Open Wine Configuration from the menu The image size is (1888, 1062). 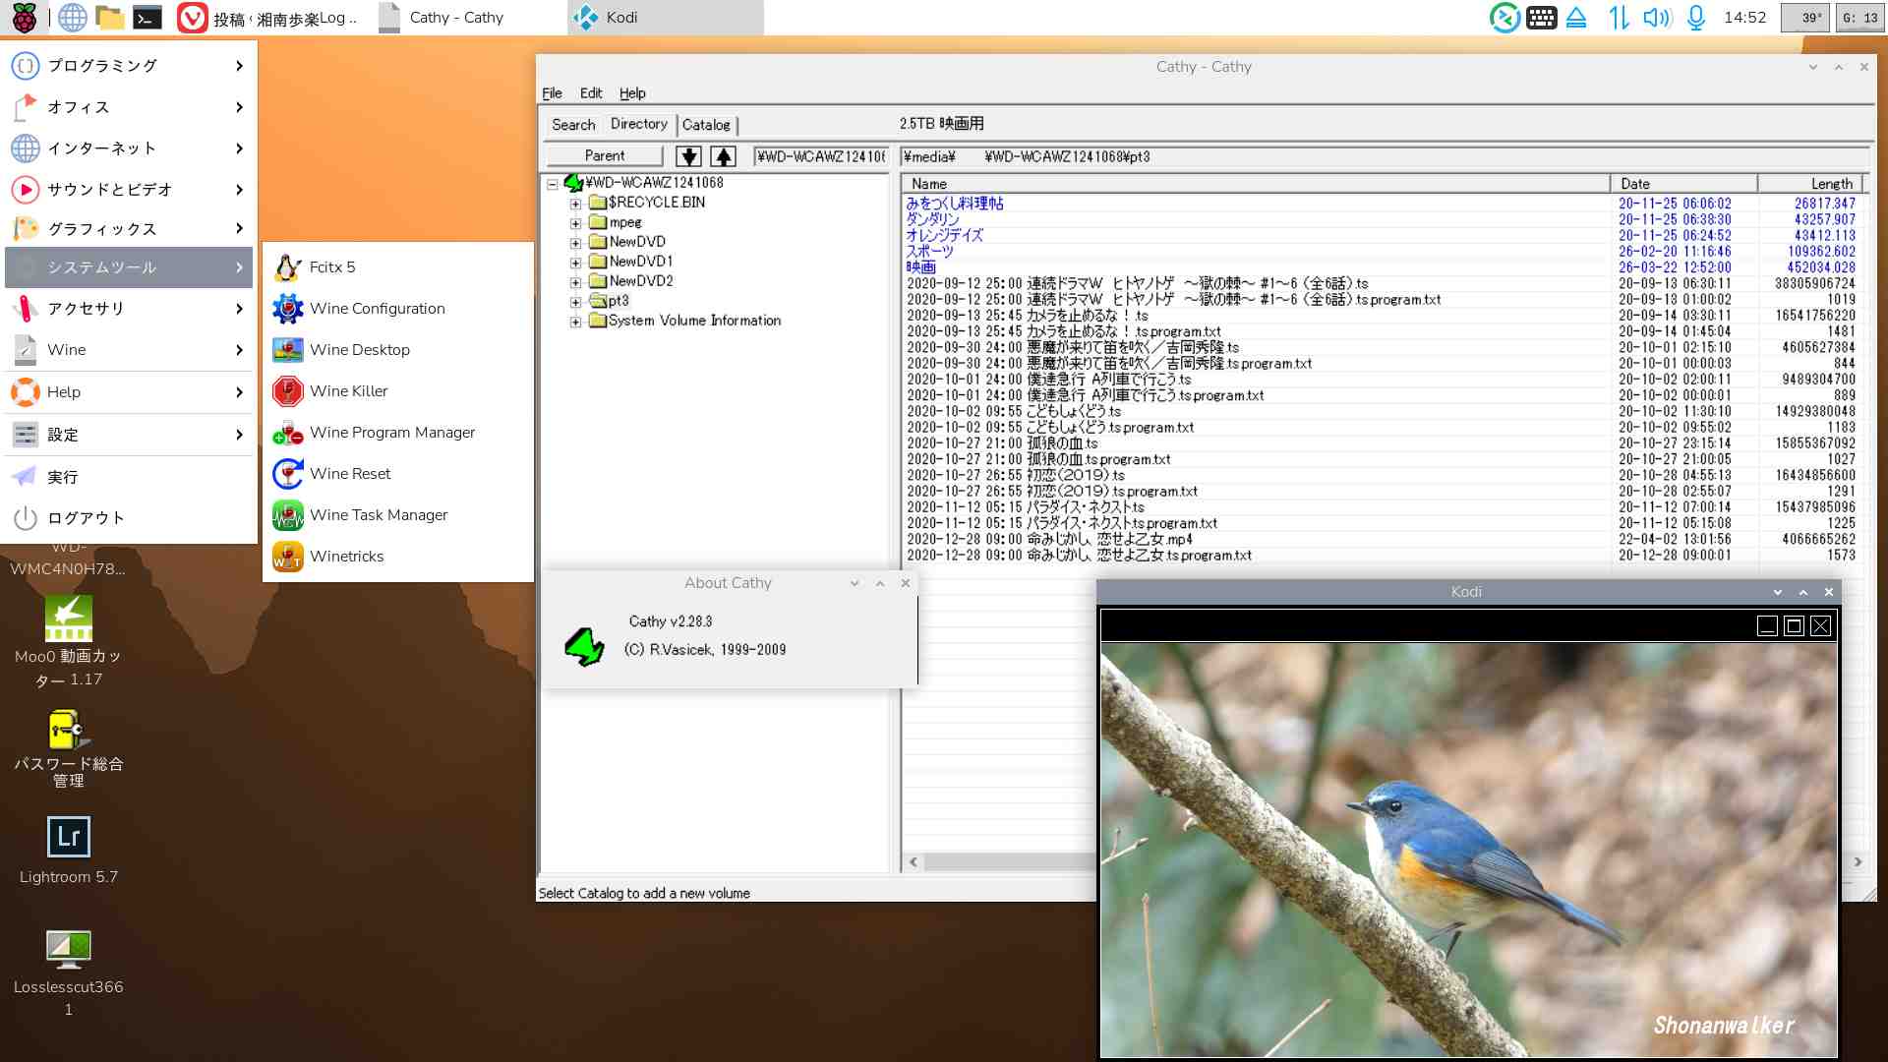[377, 309]
